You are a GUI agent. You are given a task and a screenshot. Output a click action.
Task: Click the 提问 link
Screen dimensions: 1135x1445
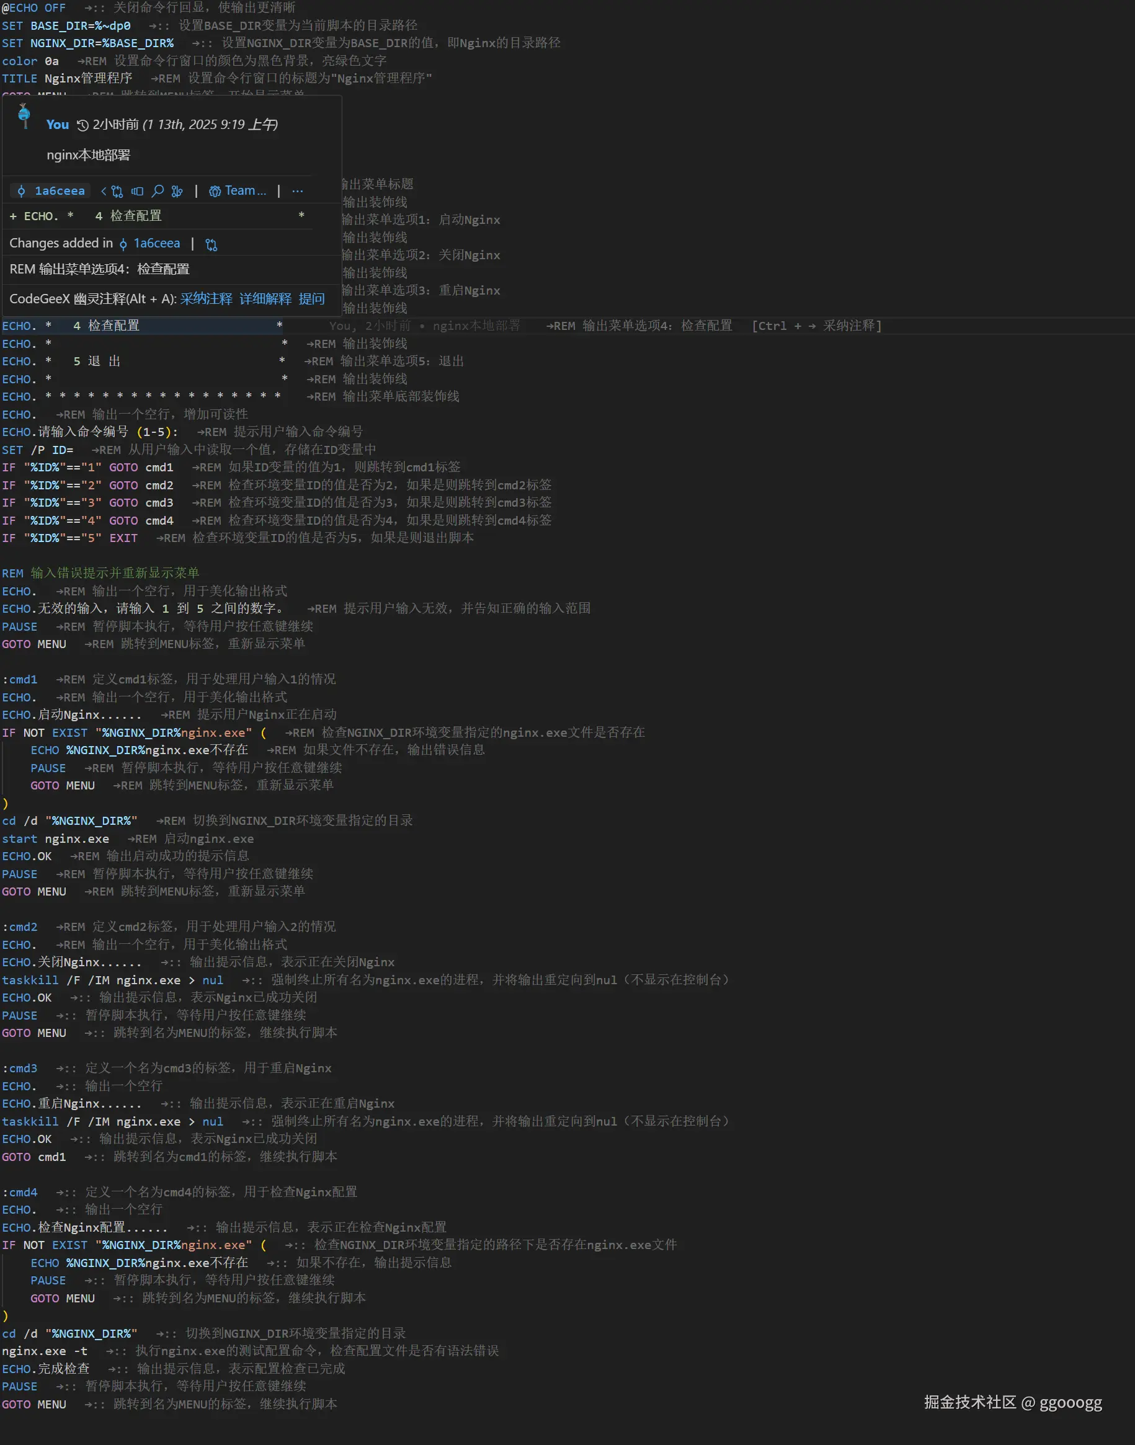(x=311, y=299)
